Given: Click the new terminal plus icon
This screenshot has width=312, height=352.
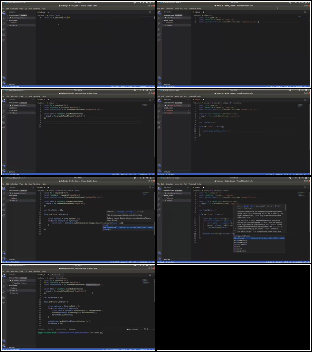Looking at the screenshot, I should coord(140,329).
